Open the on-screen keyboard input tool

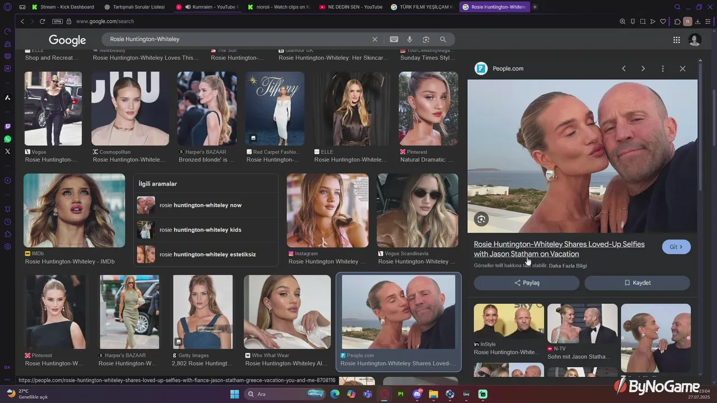[394, 39]
